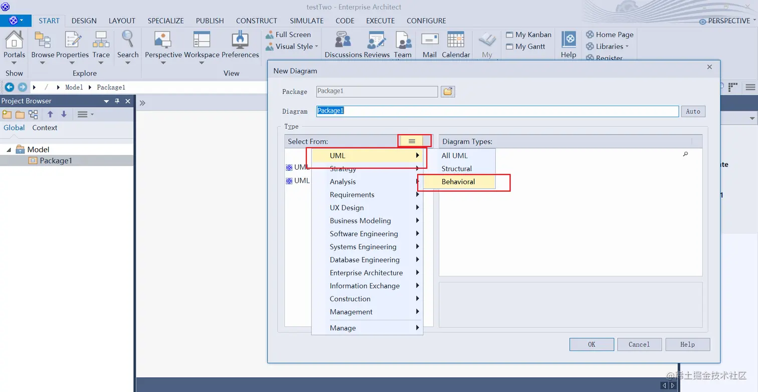Open Mail from the ribbon
Viewport: 758px width, 392px height.
pos(430,44)
